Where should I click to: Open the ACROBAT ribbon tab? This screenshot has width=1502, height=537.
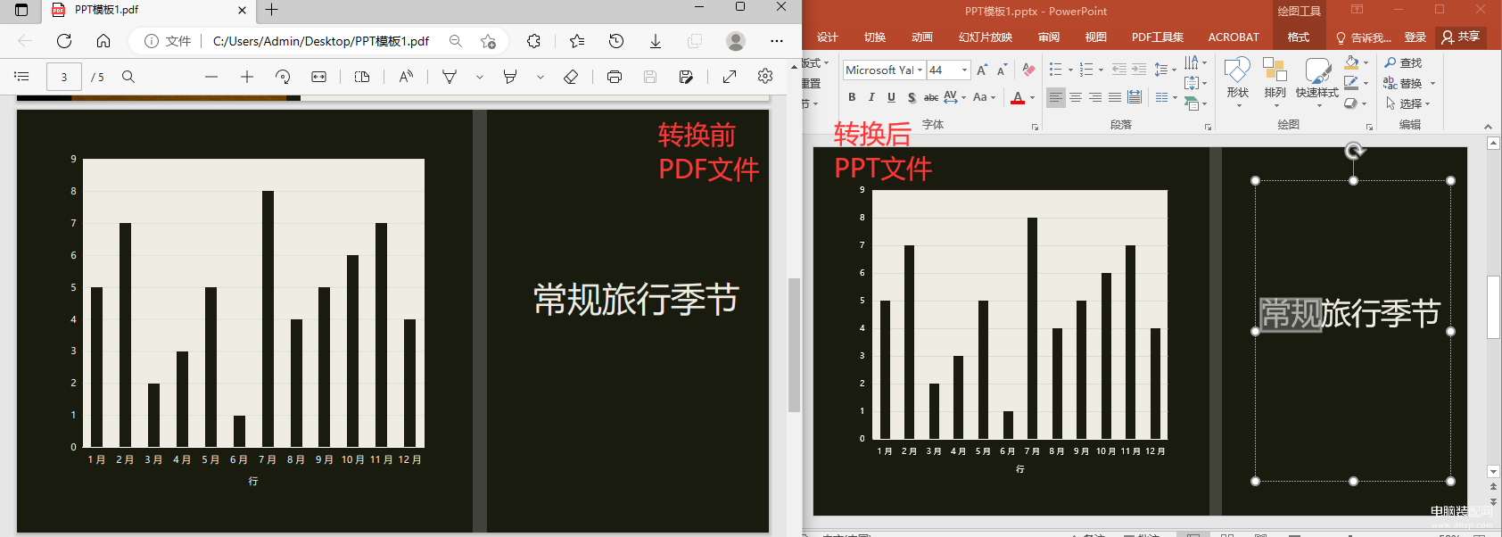(x=1234, y=37)
